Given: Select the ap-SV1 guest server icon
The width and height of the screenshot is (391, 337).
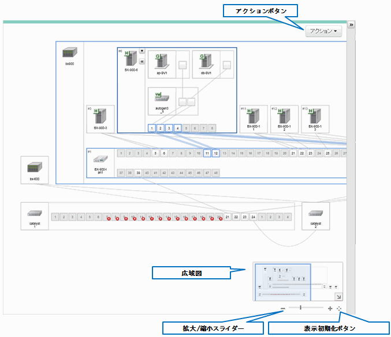Looking at the screenshot, I should 162,62.
